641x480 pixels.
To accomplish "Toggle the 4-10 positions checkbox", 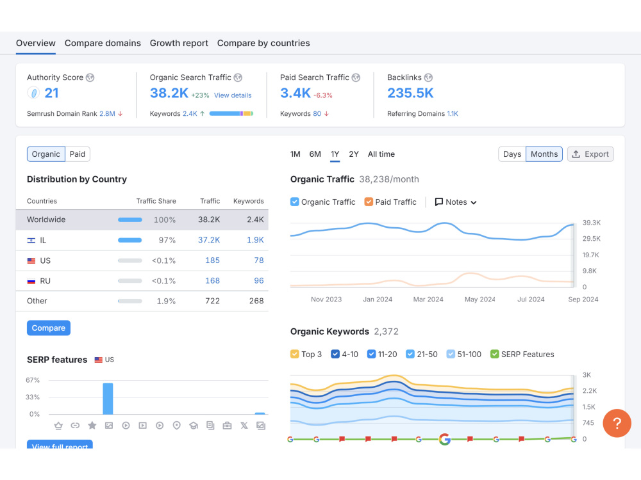I will (335, 355).
